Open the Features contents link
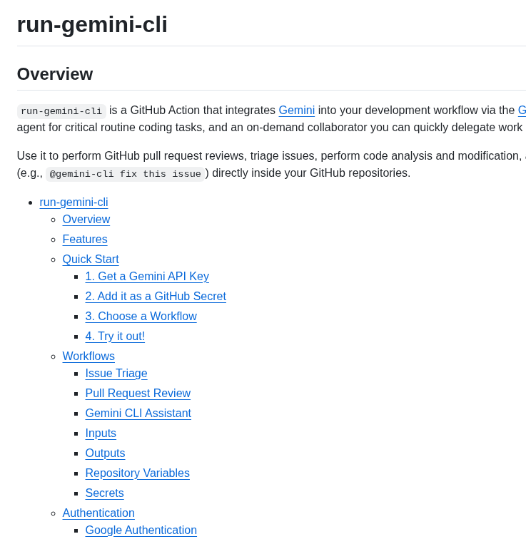 (x=85, y=240)
